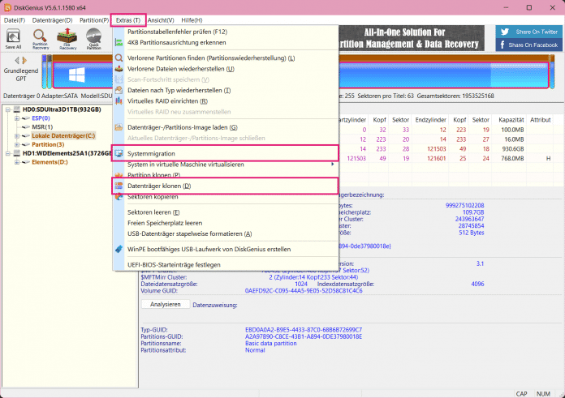Click the Share On Twitter button

[x=527, y=32]
